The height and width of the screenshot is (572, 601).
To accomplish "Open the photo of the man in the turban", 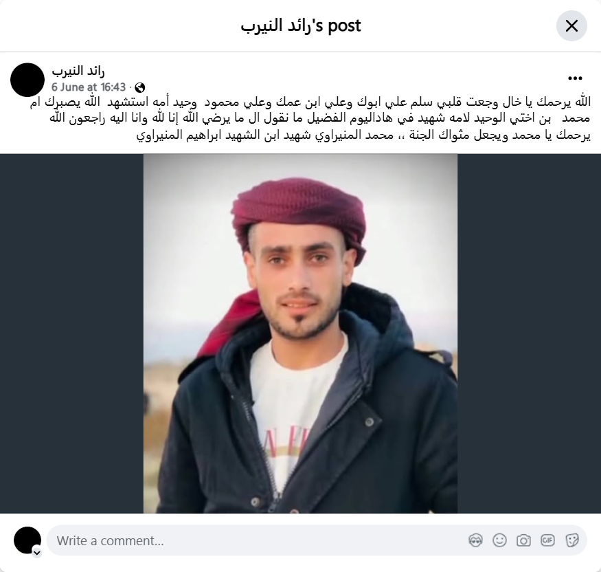I will click(301, 333).
